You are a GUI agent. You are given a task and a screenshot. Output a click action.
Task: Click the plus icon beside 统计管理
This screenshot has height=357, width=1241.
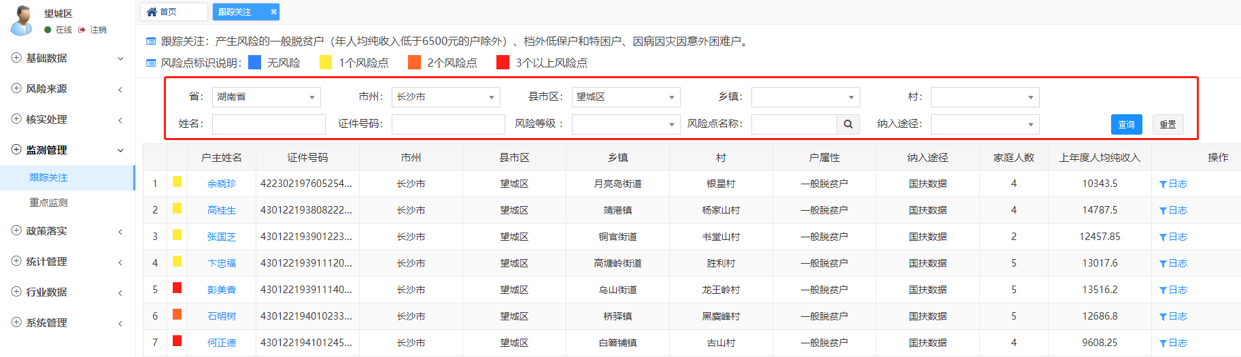16,261
